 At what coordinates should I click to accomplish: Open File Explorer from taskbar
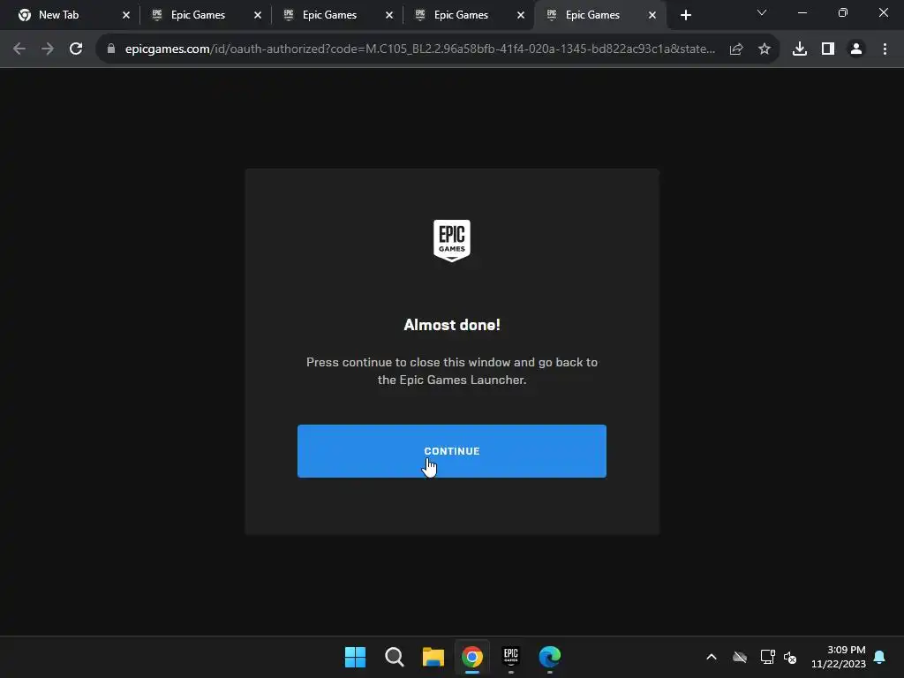[x=433, y=657]
